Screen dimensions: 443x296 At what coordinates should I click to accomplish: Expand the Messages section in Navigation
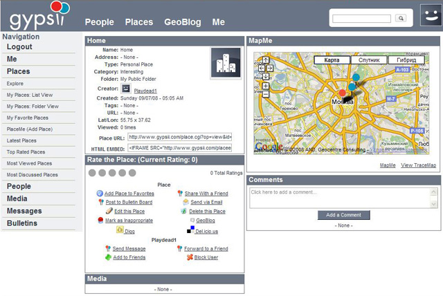24,211
